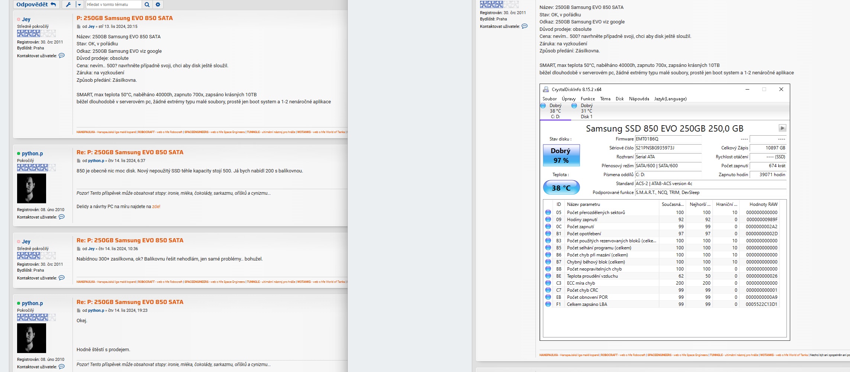Click contact bubble icon in Jey's 10:36 post
Image resolution: width=850 pixels, height=372 pixels.
click(62, 278)
